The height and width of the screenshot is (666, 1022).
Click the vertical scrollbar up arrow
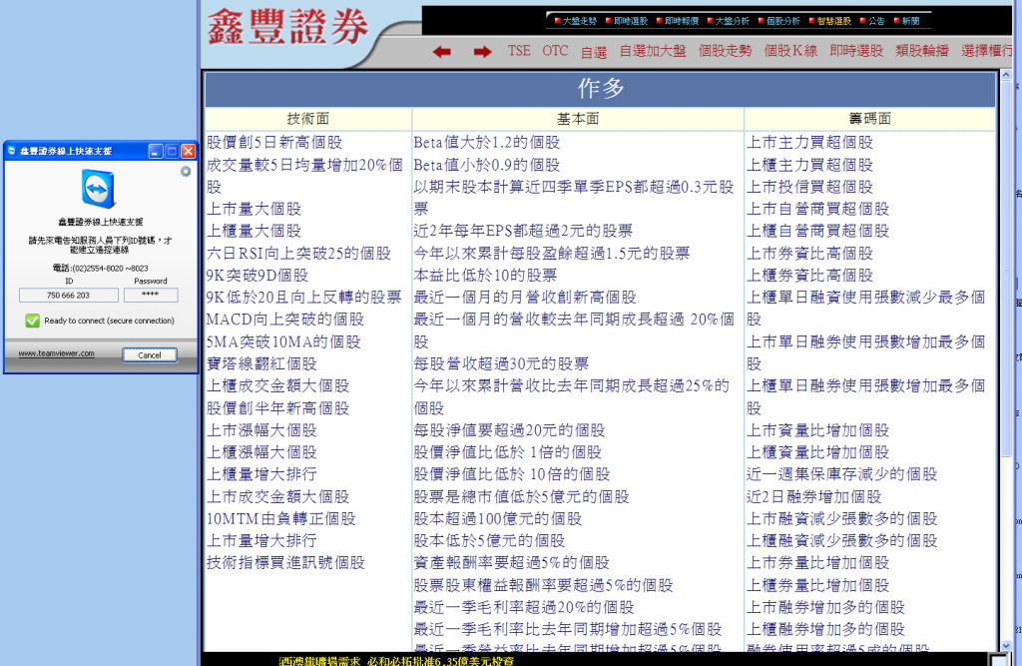pos(1006,76)
